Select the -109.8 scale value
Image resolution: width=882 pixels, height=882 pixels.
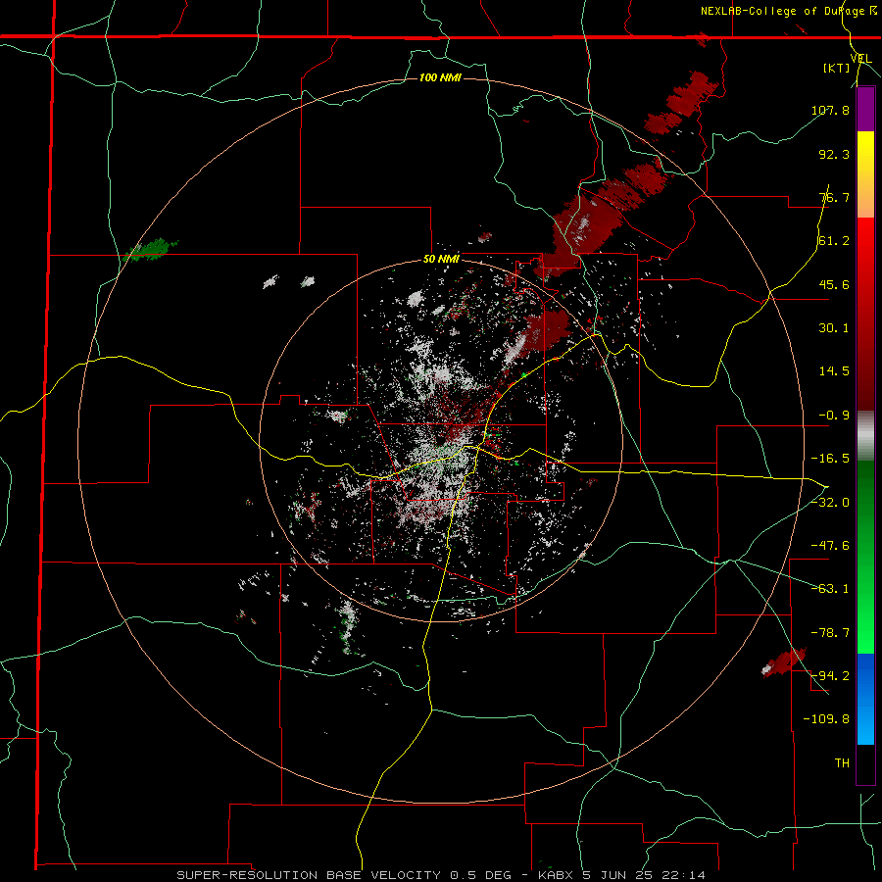826,719
